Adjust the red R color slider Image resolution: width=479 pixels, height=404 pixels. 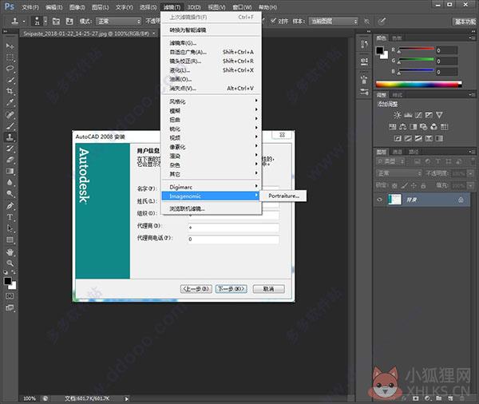pos(415,50)
